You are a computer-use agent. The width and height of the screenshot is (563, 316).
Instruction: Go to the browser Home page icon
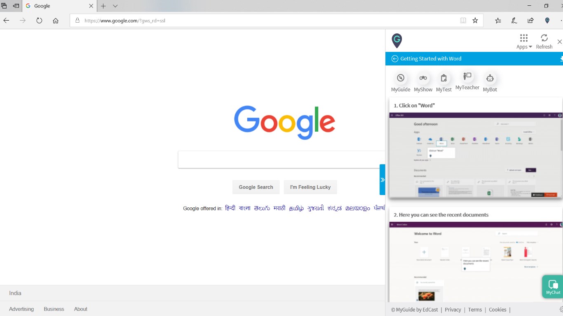pyautogui.click(x=56, y=21)
